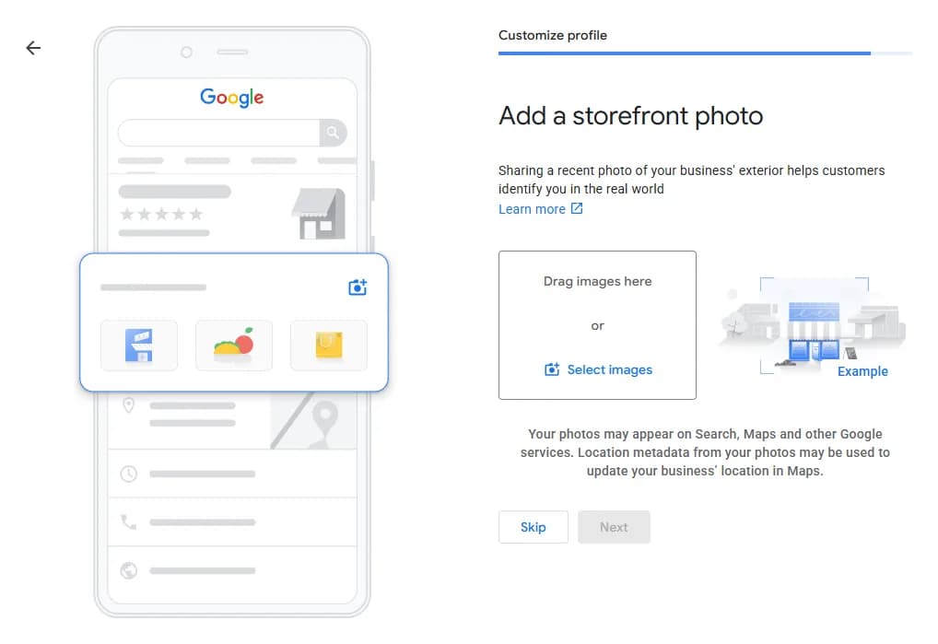Screen dimensions: 938x644
Task: Click the yellow shopping bag thumbnail
Action: click(x=328, y=345)
